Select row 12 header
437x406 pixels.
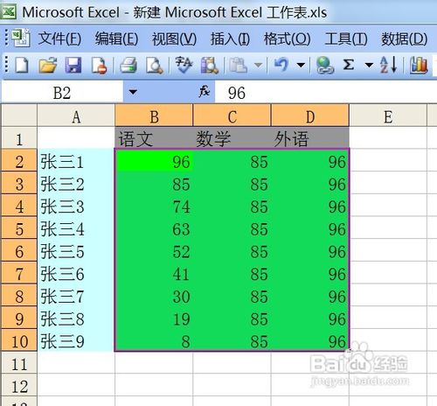(x=19, y=385)
